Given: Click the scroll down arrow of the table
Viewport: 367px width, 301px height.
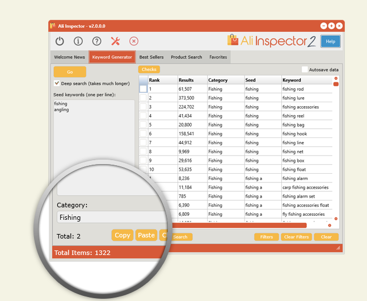Looking at the screenshot, I should tap(336, 219).
